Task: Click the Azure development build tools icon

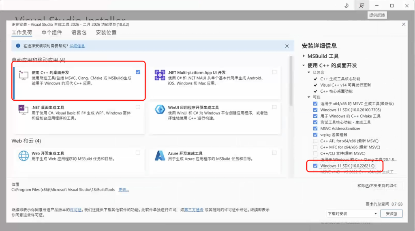Action: 160,156
